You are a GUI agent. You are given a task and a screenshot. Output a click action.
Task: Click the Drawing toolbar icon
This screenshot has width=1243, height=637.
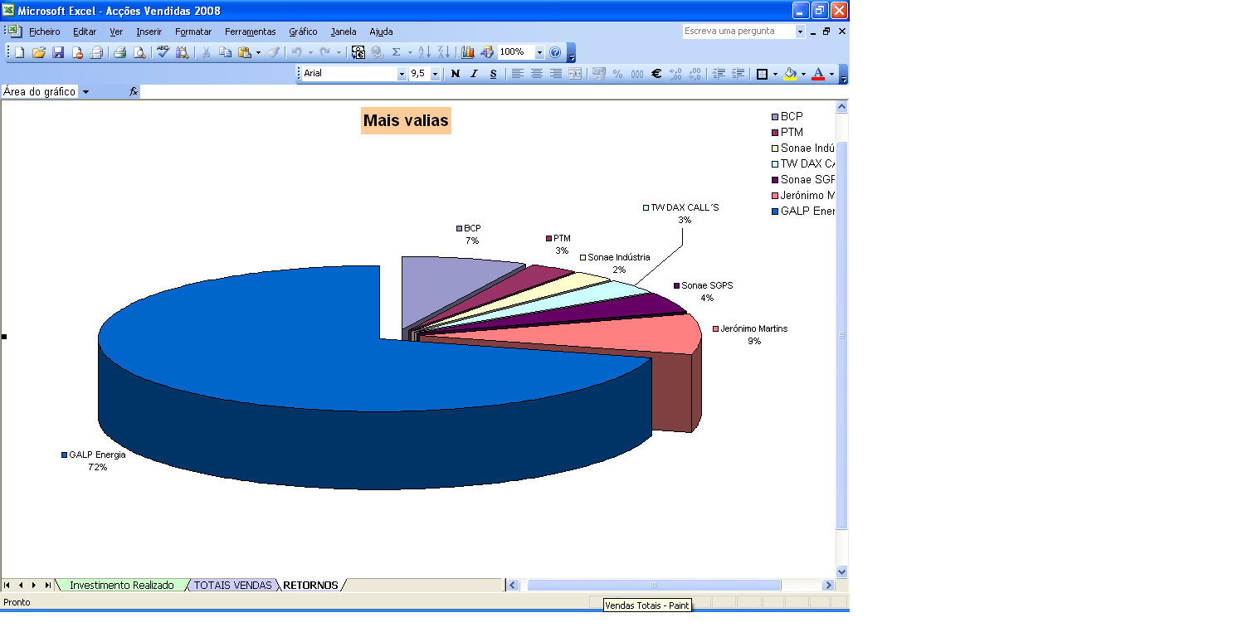click(487, 52)
